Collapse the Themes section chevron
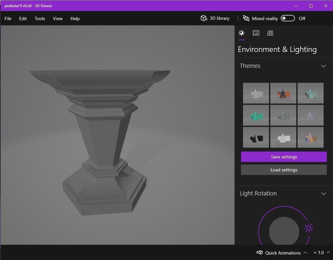333x260 pixels. (x=324, y=66)
